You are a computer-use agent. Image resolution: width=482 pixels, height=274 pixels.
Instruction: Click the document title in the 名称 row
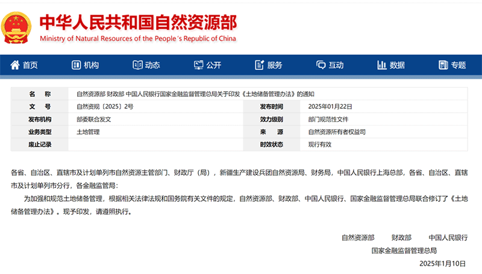pyautogui.click(x=195, y=94)
